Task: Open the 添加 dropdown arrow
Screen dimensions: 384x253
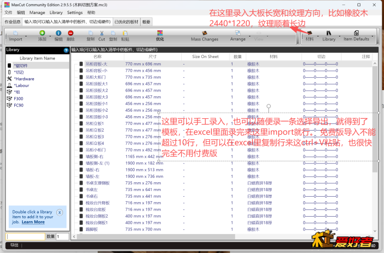Action: click(x=50, y=36)
